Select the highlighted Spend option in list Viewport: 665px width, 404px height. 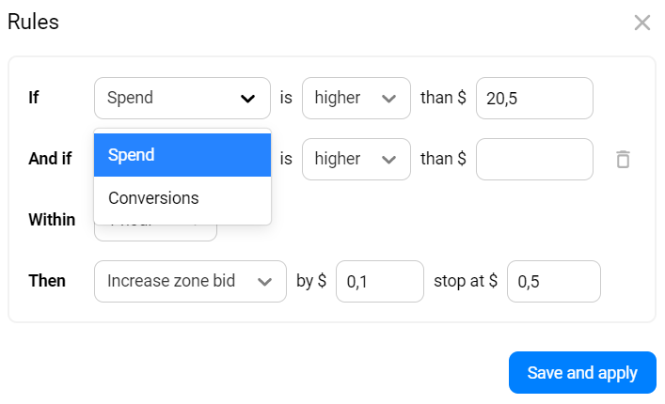[182, 155]
